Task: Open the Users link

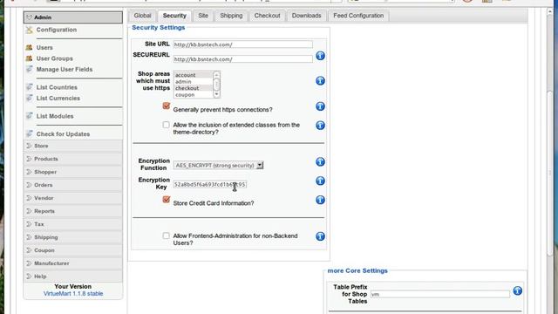Action: (x=44, y=48)
